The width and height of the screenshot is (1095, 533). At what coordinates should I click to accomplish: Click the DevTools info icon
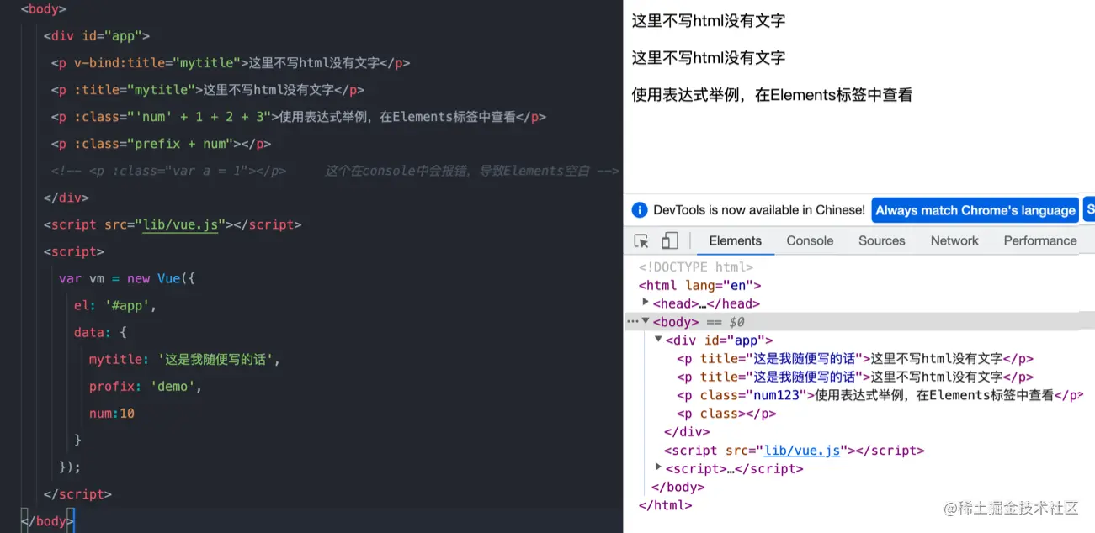click(x=639, y=210)
